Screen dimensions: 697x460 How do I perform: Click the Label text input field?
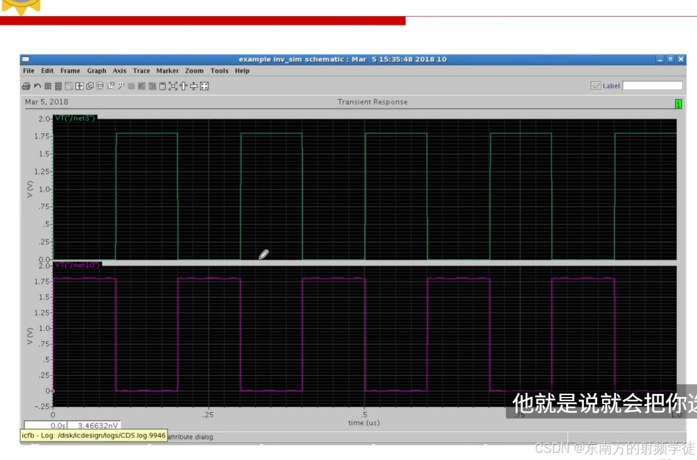653,86
